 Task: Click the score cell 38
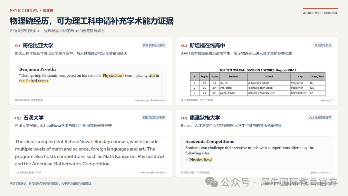pyautogui.click(x=214, y=83)
